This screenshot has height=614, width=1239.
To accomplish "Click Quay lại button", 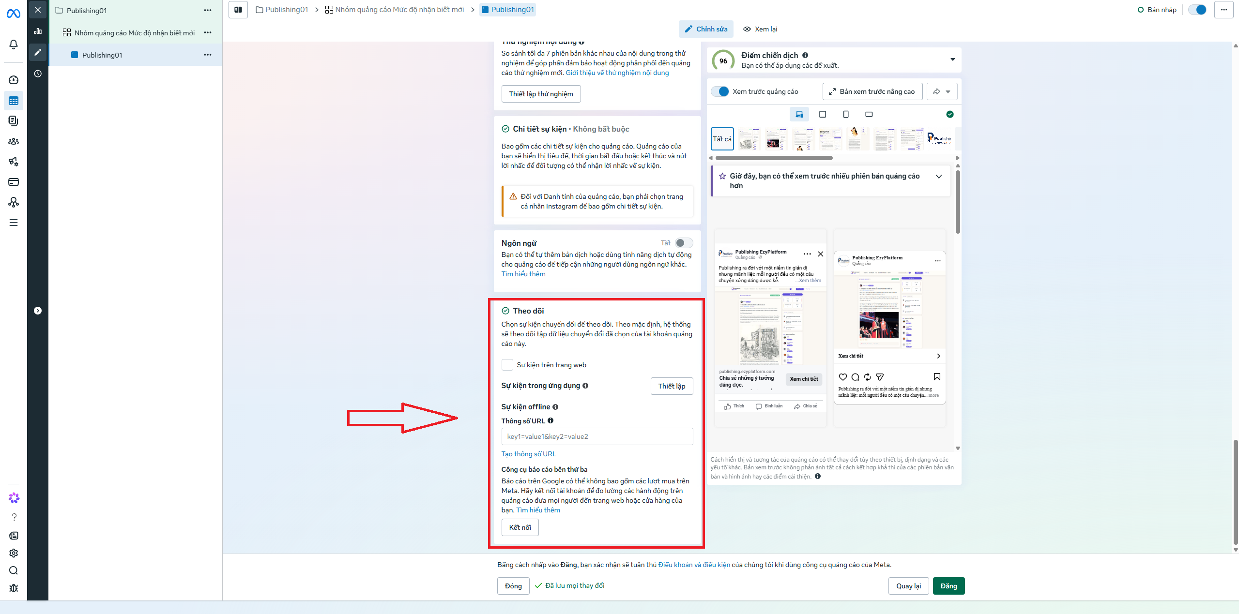I will [x=908, y=586].
